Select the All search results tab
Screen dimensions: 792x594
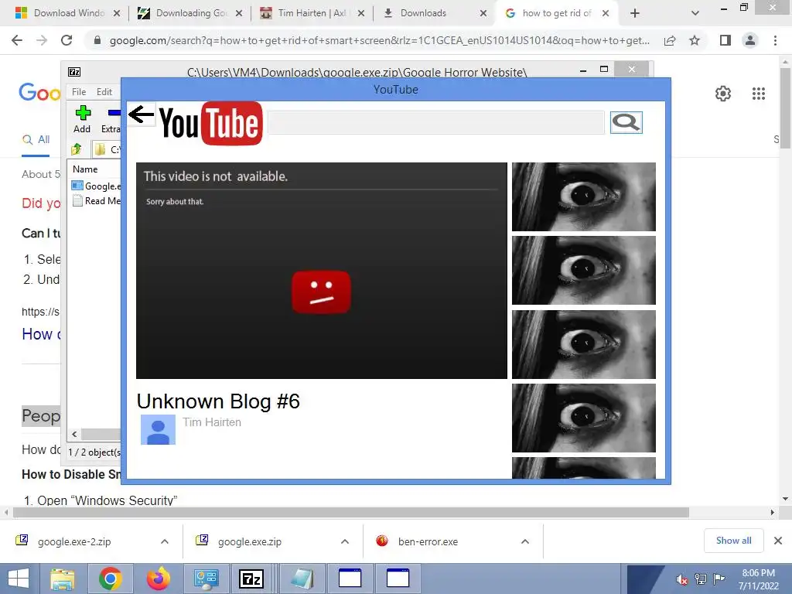coord(36,140)
